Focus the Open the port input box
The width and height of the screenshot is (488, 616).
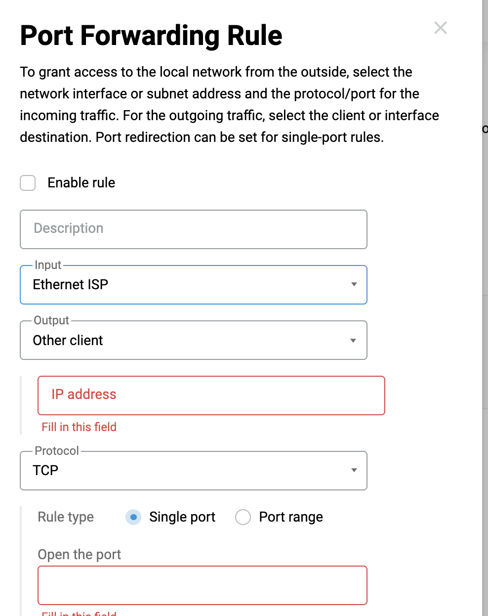click(202, 585)
